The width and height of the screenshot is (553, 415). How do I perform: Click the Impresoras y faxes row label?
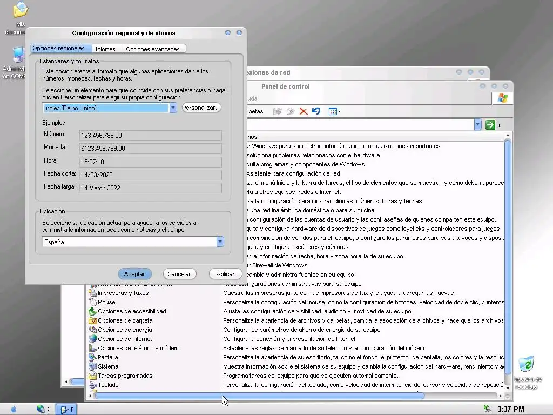[123, 293]
